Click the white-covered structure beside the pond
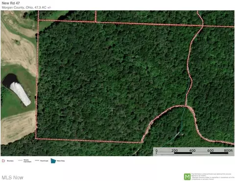This screenshot has width=235, height=181. coord(20,94)
